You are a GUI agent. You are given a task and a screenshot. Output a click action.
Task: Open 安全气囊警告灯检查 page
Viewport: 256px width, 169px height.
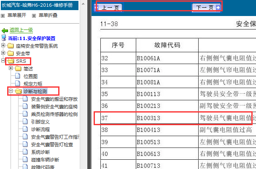(x=52, y=145)
